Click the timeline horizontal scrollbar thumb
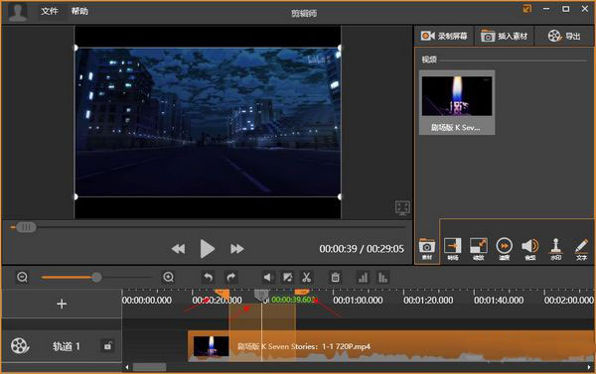Image resolution: width=596 pixels, height=374 pixels. click(149, 367)
